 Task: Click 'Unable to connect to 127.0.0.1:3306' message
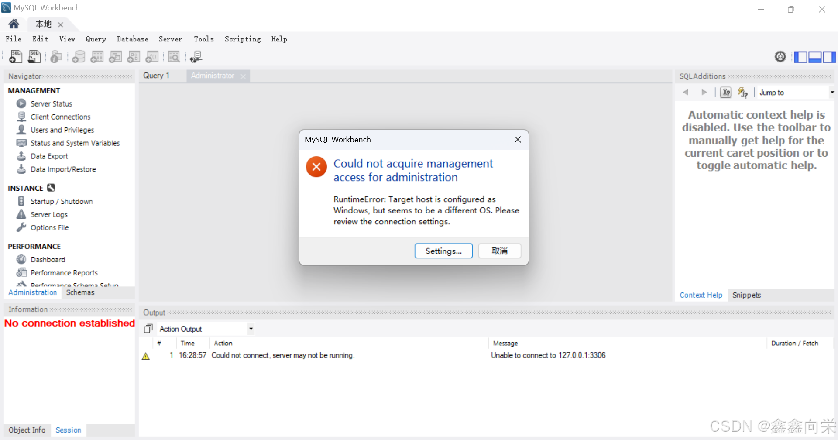tap(548, 355)
